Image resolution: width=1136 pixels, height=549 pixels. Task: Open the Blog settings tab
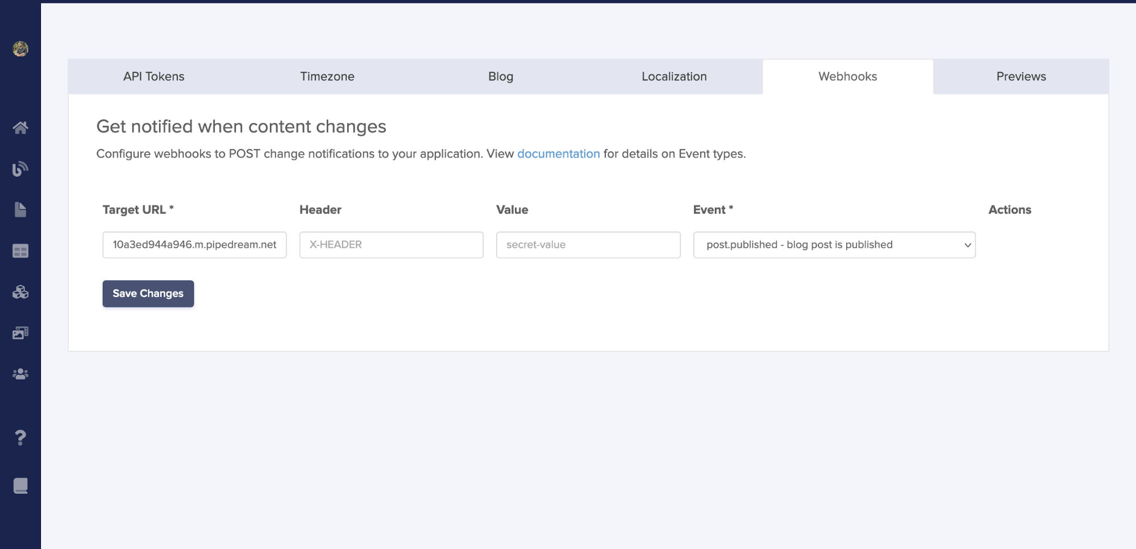(x=501, y=77)
